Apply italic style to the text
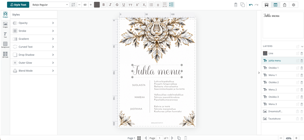Viewport: 304px width, 140px height. pos(110,5)
